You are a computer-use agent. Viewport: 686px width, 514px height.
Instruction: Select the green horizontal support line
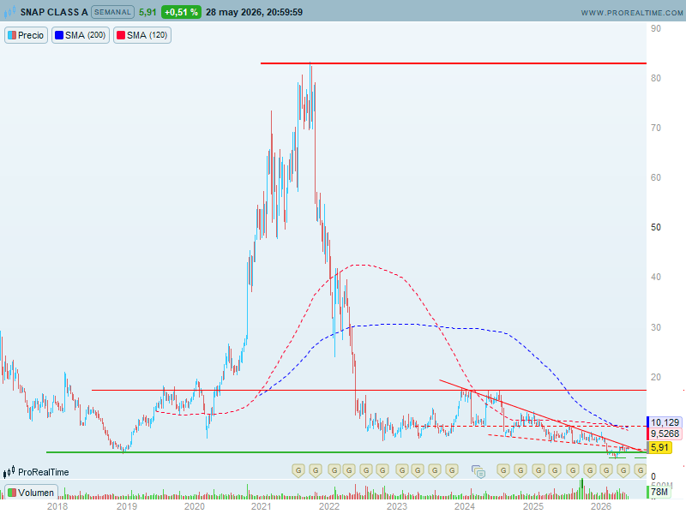click(x=346, y=452)
